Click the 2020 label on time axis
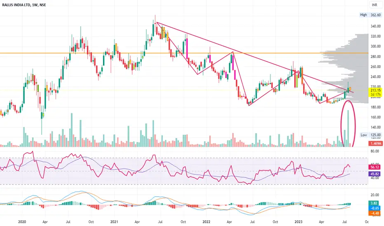Screen dimensions: 384x226 click(x=22, y=222)
